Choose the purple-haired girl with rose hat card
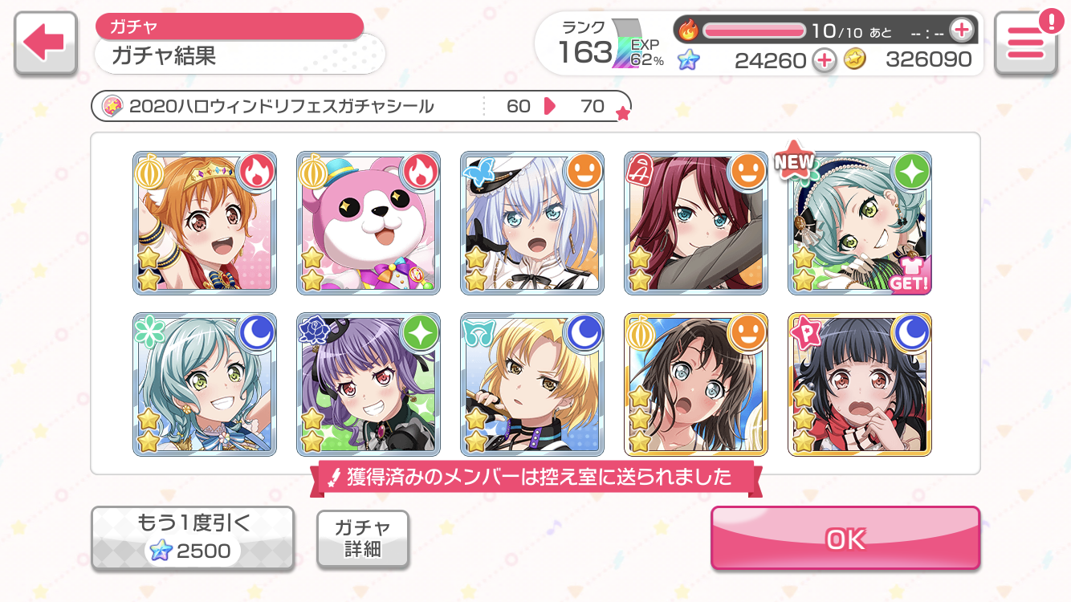The width and height of the screenshot is (1071, 602). point(369,384)
